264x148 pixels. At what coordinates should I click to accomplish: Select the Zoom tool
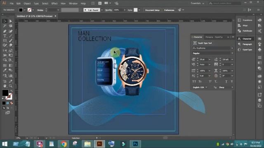(11, 86)
